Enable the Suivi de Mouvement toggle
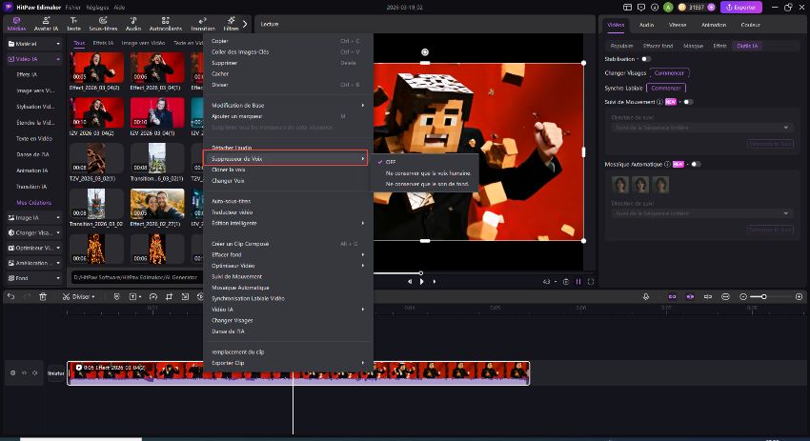810x441 pixels. pyautogui.click(x=686, y=101)
